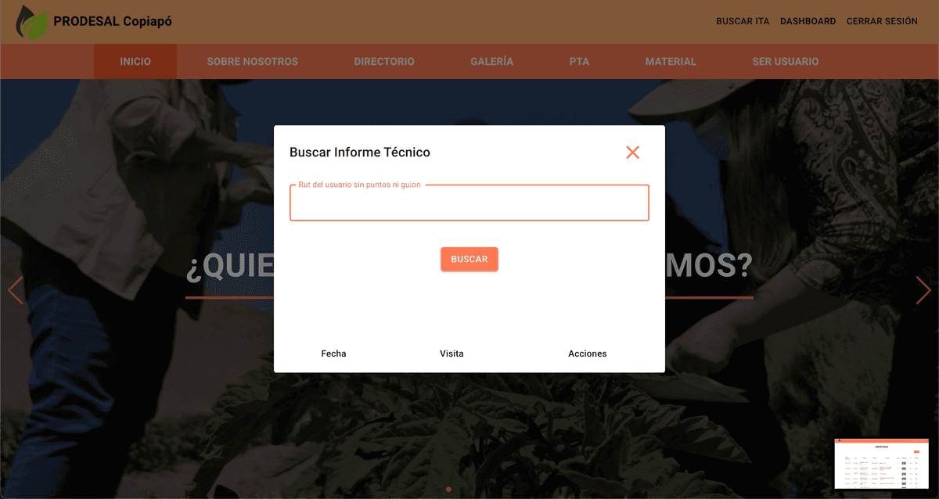The image size is (939, 499).
Task: Click the PRODESAL Copiapó site title
Action: click(113, 21)
